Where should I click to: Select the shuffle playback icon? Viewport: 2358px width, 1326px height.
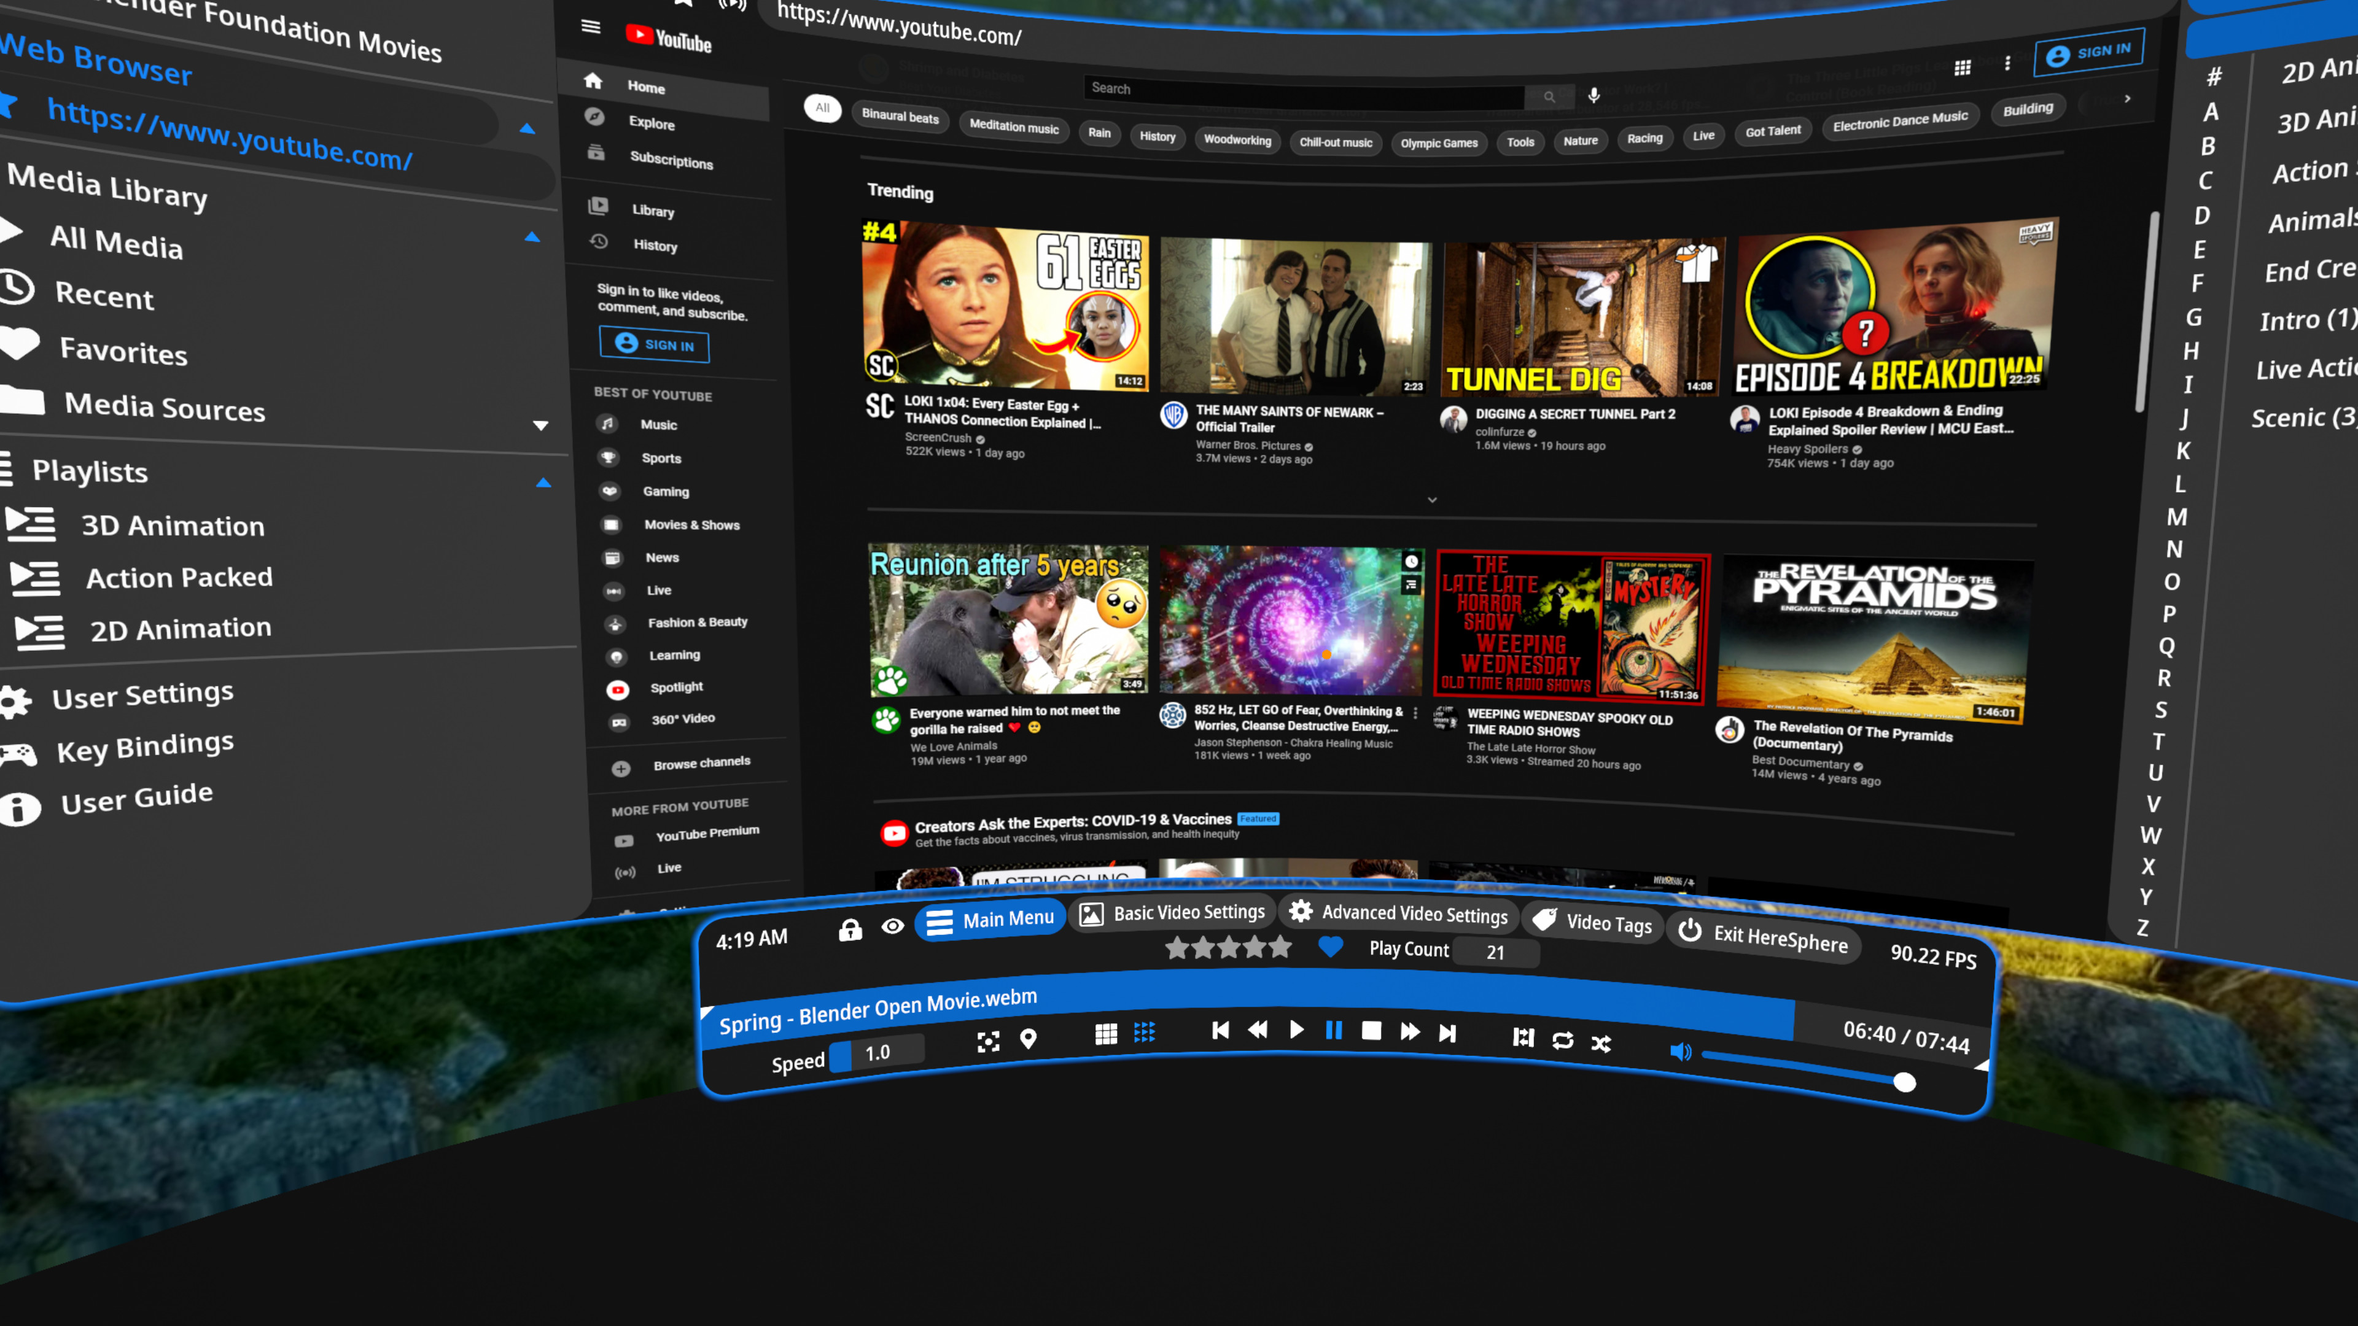[x=1601, y=1042]
